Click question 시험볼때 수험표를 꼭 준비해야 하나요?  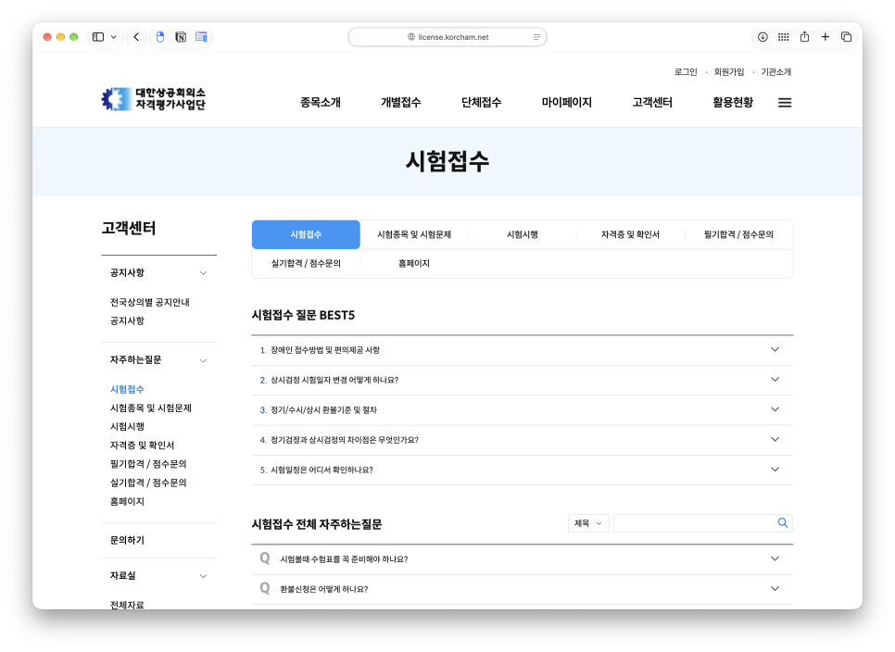(x=344, y=559)
